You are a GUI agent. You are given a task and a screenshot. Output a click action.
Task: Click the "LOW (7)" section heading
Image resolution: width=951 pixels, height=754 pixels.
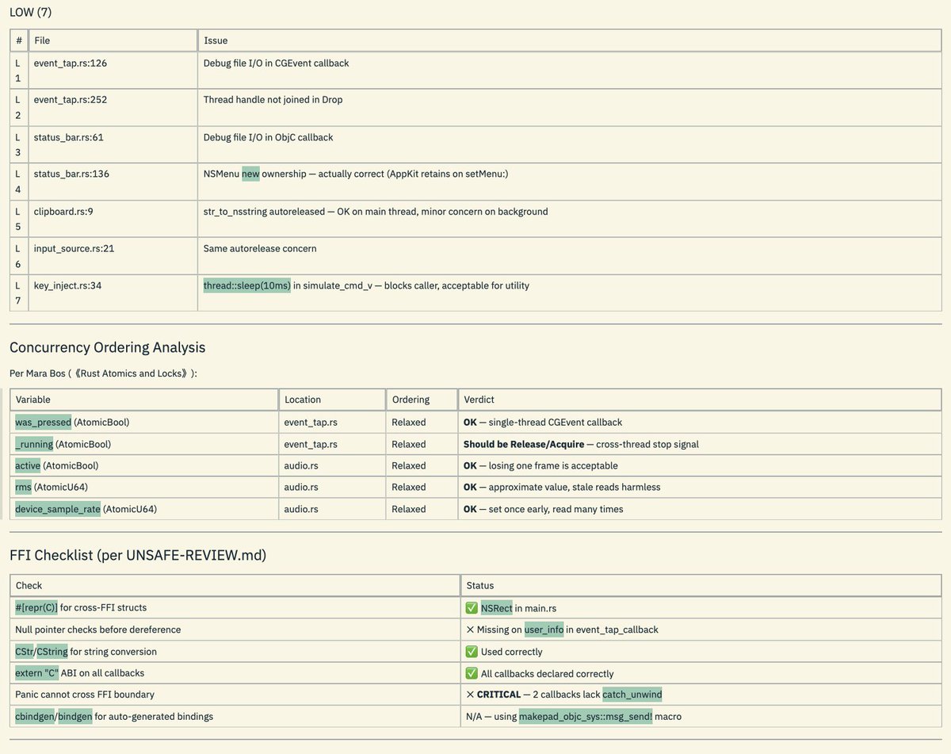[x=31, y=12]
